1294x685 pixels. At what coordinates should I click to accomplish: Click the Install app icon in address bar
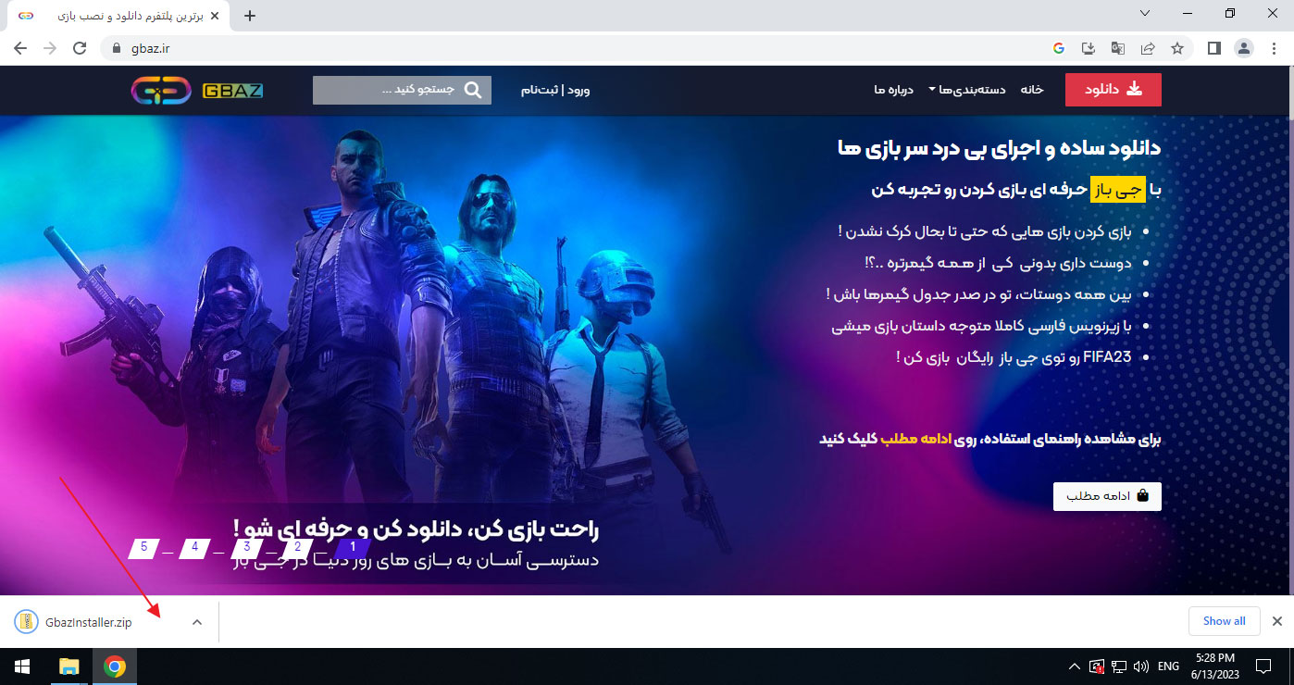tap(1089, 48)
